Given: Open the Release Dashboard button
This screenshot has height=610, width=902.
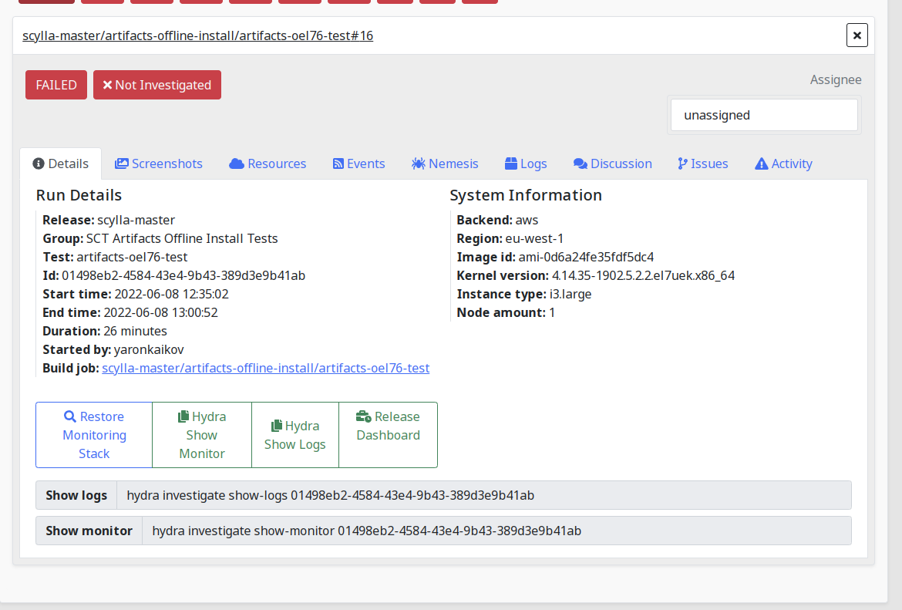Looking at the screenshot, I should [x=389, y=434].
